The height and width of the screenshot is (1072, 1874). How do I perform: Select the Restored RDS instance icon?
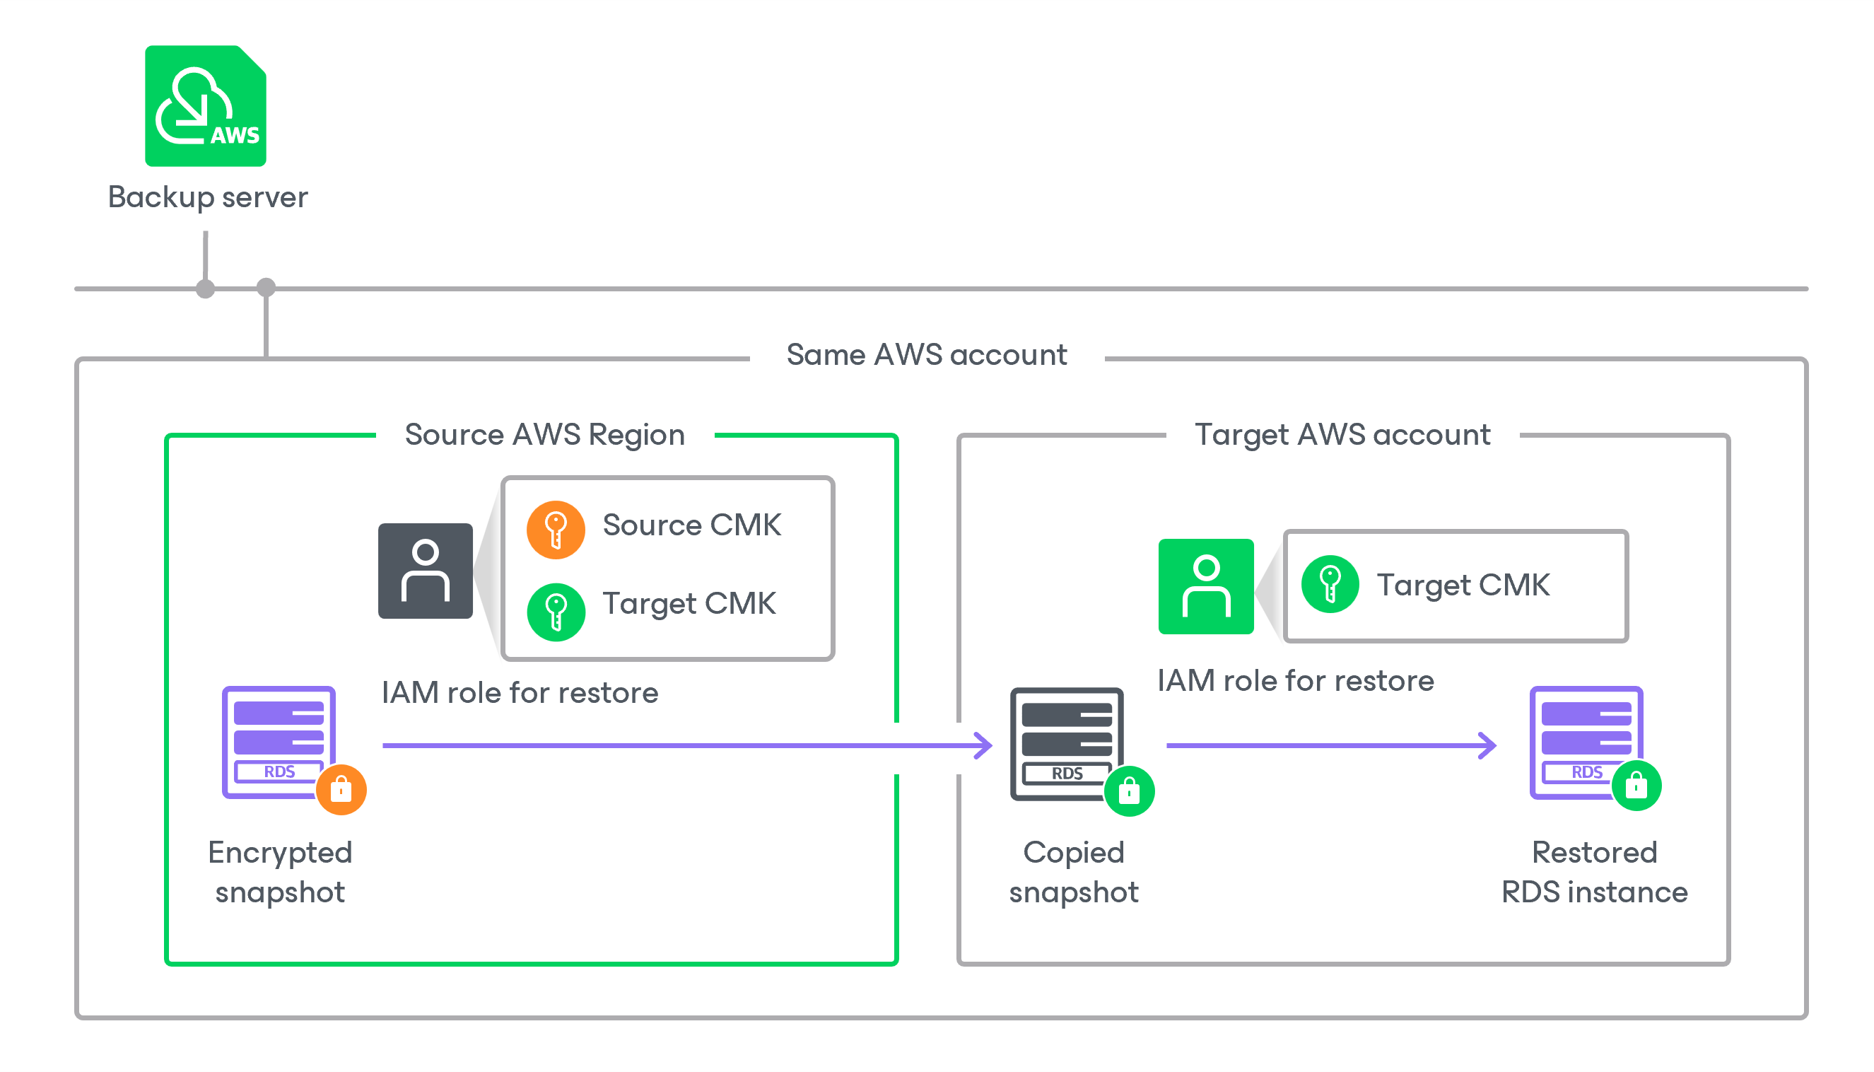pyautogui.click(x=1586, y=741)
